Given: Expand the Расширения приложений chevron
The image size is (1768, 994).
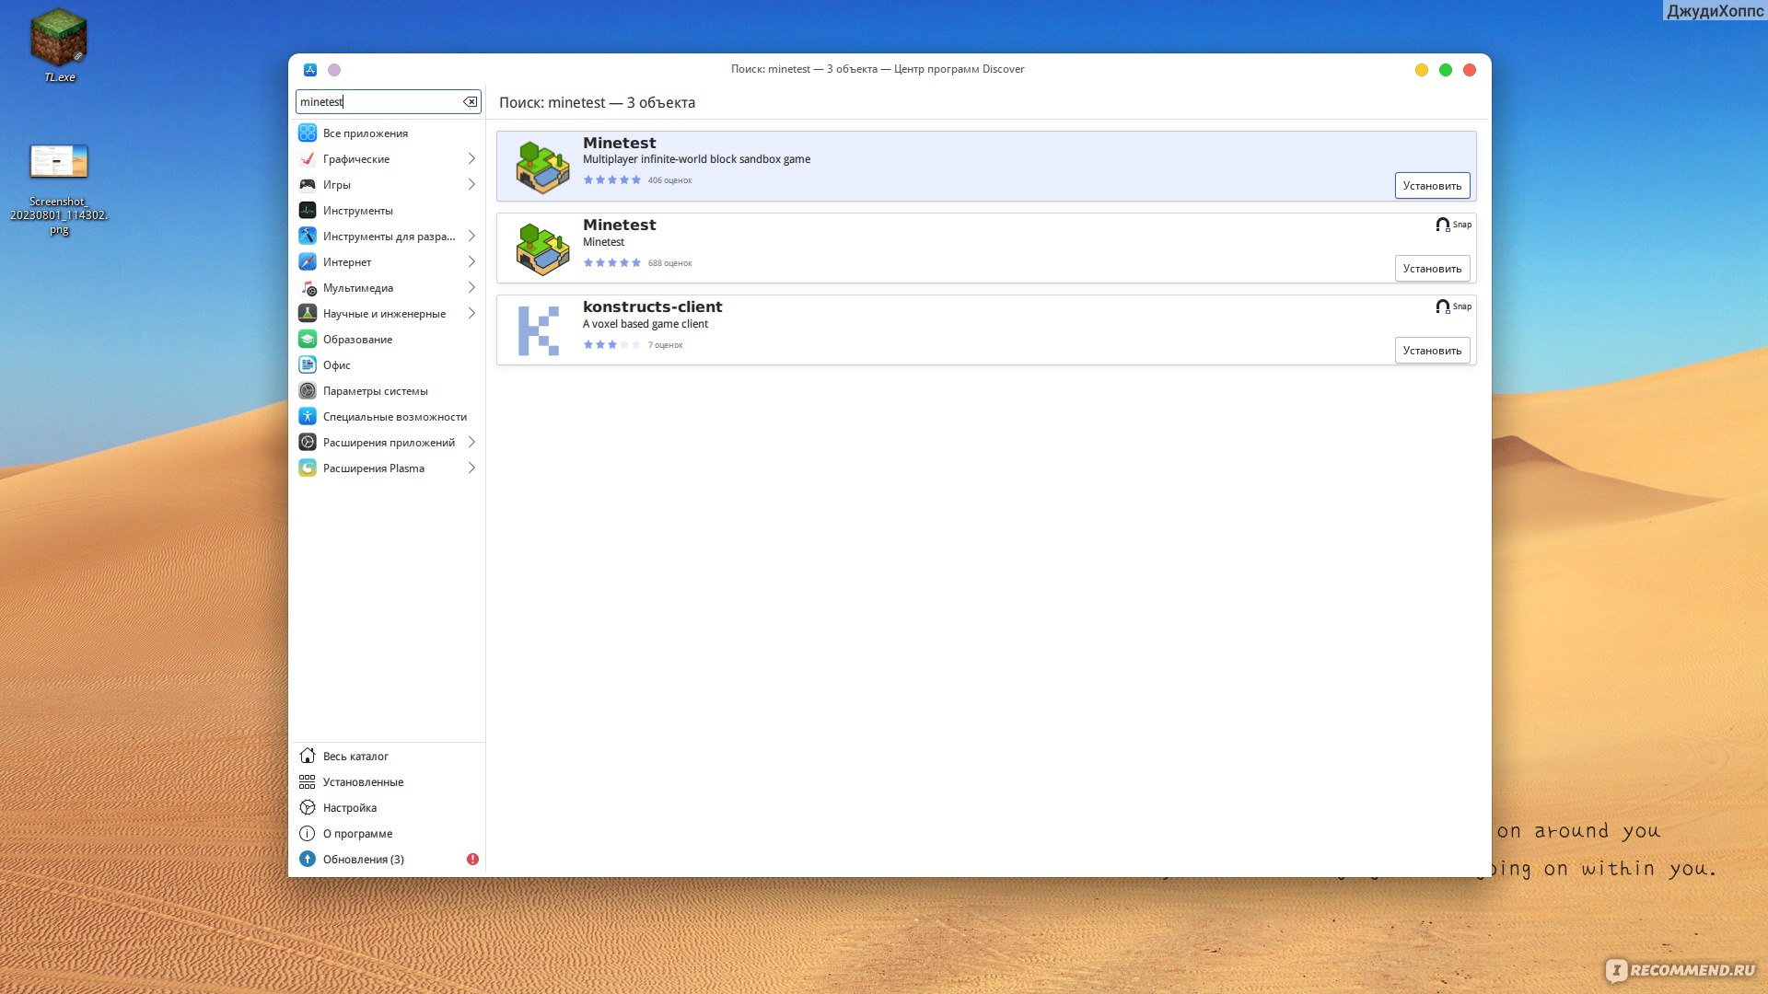Looking at the screenshot, I should pos(471,443).
